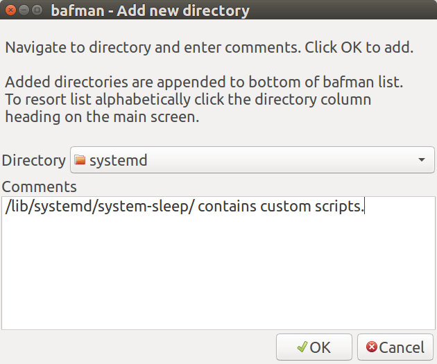Viewport: 437px width, 364px height.
Task: Close the bafman dialog window
Action: pos(11,10)
